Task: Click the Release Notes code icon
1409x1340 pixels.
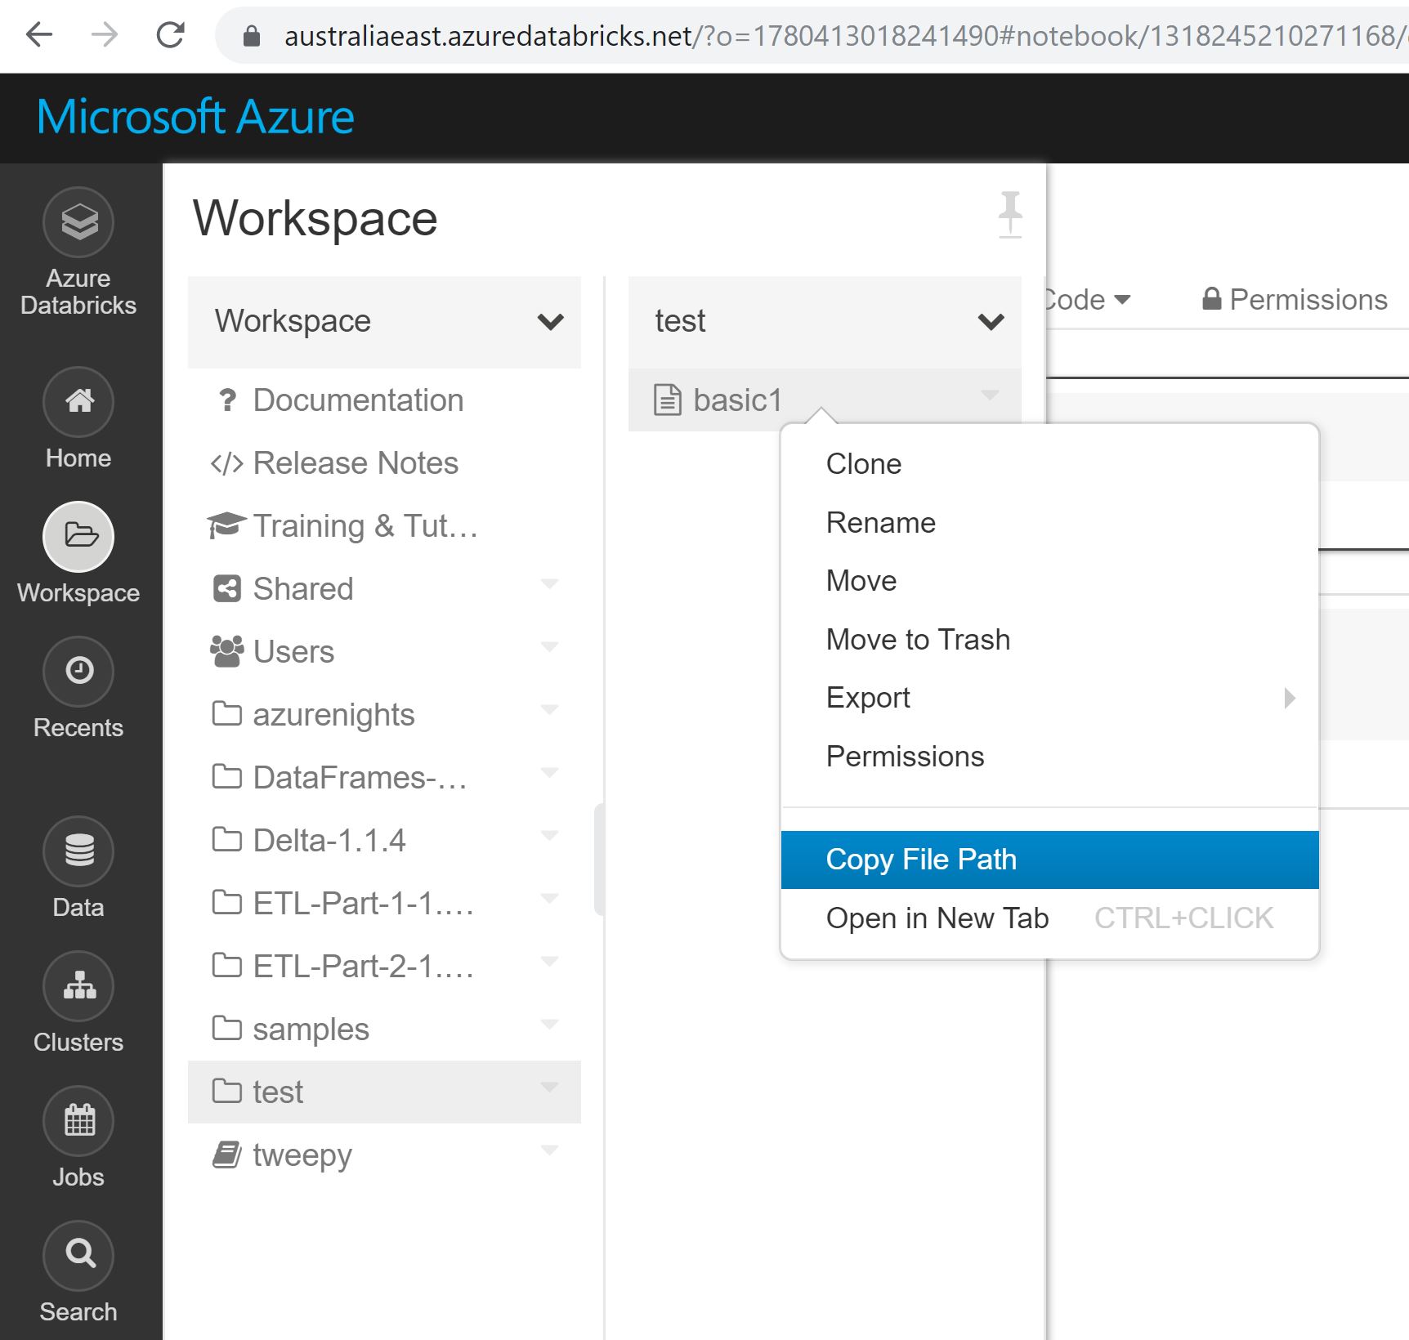Action: pyautogui.click(x=226, y=463)
